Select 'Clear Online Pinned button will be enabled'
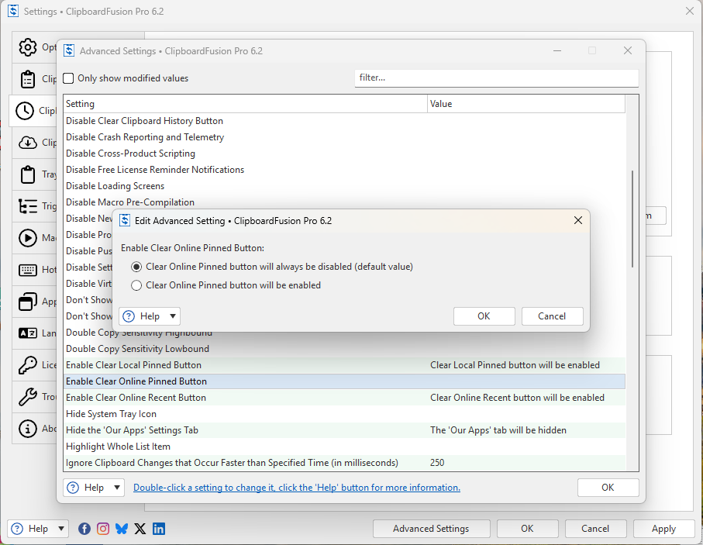Screen dimensions: 703x545 [x=137, y=285]
